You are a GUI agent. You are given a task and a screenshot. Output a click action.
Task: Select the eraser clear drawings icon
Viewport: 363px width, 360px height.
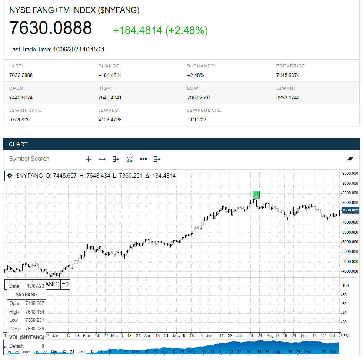point(349,159)
